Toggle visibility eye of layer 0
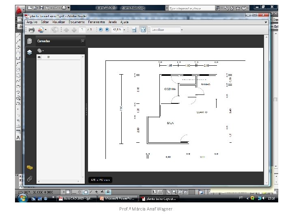292x219 pixels. pyautogui.click(x=39, y=57)
